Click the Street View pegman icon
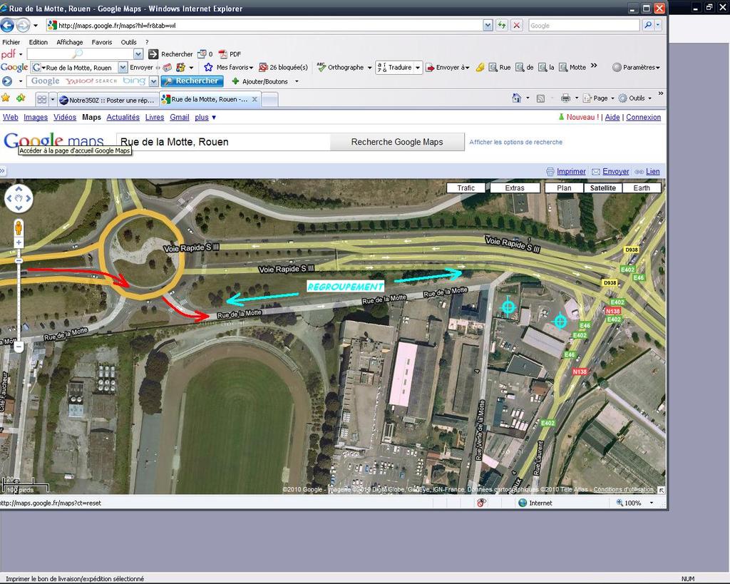 (19, 228)
